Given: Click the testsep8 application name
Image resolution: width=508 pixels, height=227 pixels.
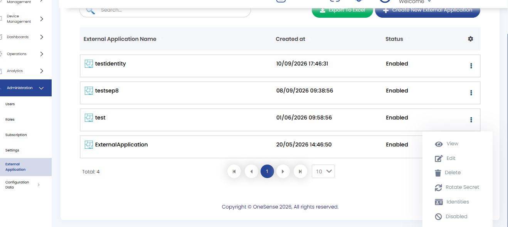Looking at the screenshot, I should [x=107, y=91].
